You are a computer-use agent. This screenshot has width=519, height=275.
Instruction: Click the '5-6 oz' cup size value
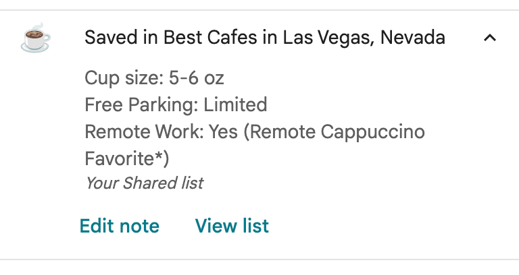[197, 78]
